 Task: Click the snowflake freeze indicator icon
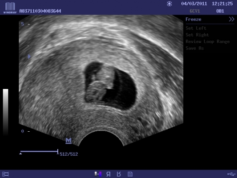pos(169,4)
